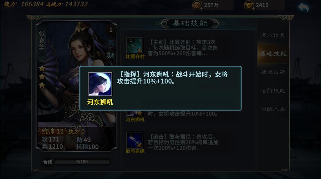
Task: Open the 基本信息 tab
Action: pos(273,35)
